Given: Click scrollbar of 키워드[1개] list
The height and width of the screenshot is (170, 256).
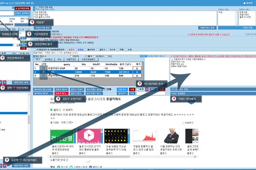Looking at the screenshot, I should click(x=236, y=18).
